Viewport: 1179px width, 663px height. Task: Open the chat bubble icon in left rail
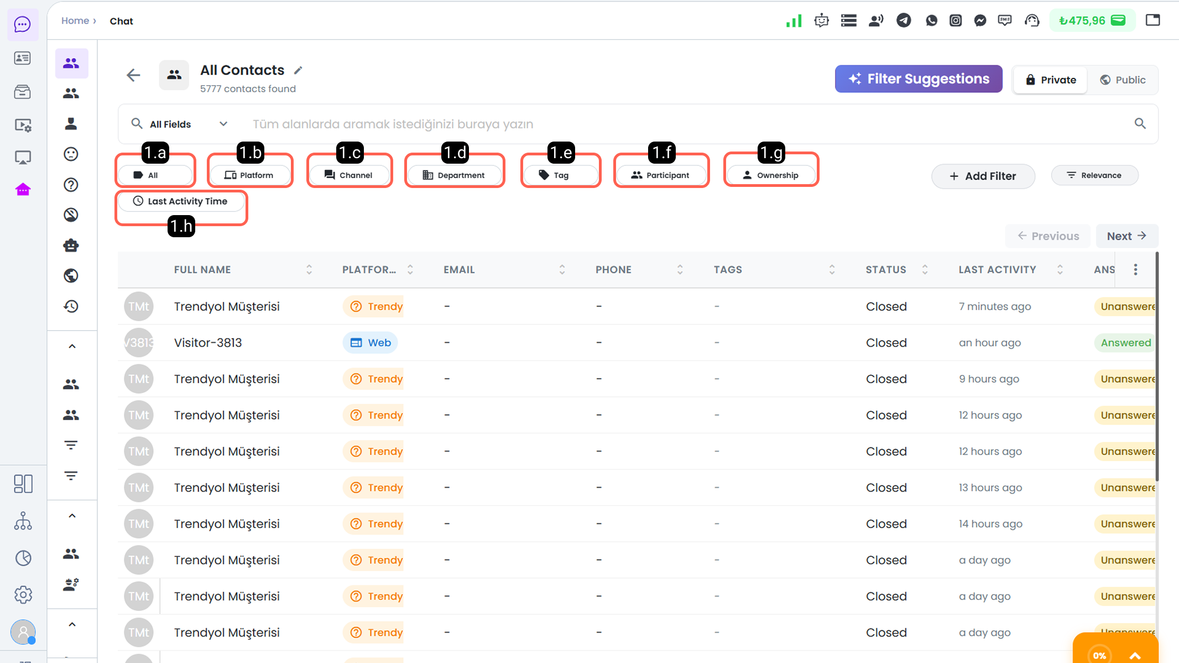[23, 24]
